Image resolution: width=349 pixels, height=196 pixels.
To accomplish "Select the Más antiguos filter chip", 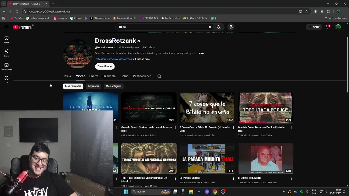I will point(113,86).
